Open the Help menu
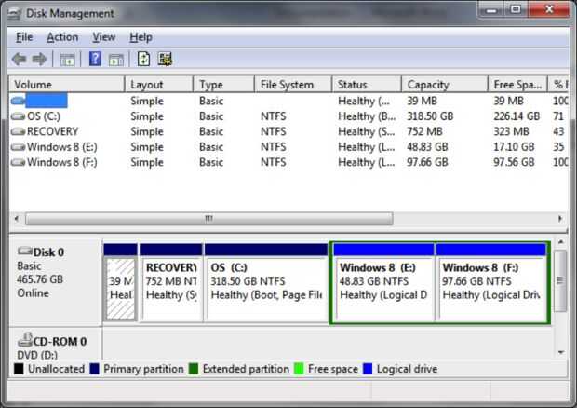The width and height of the screenshot is (577, 408). (141, 37)
